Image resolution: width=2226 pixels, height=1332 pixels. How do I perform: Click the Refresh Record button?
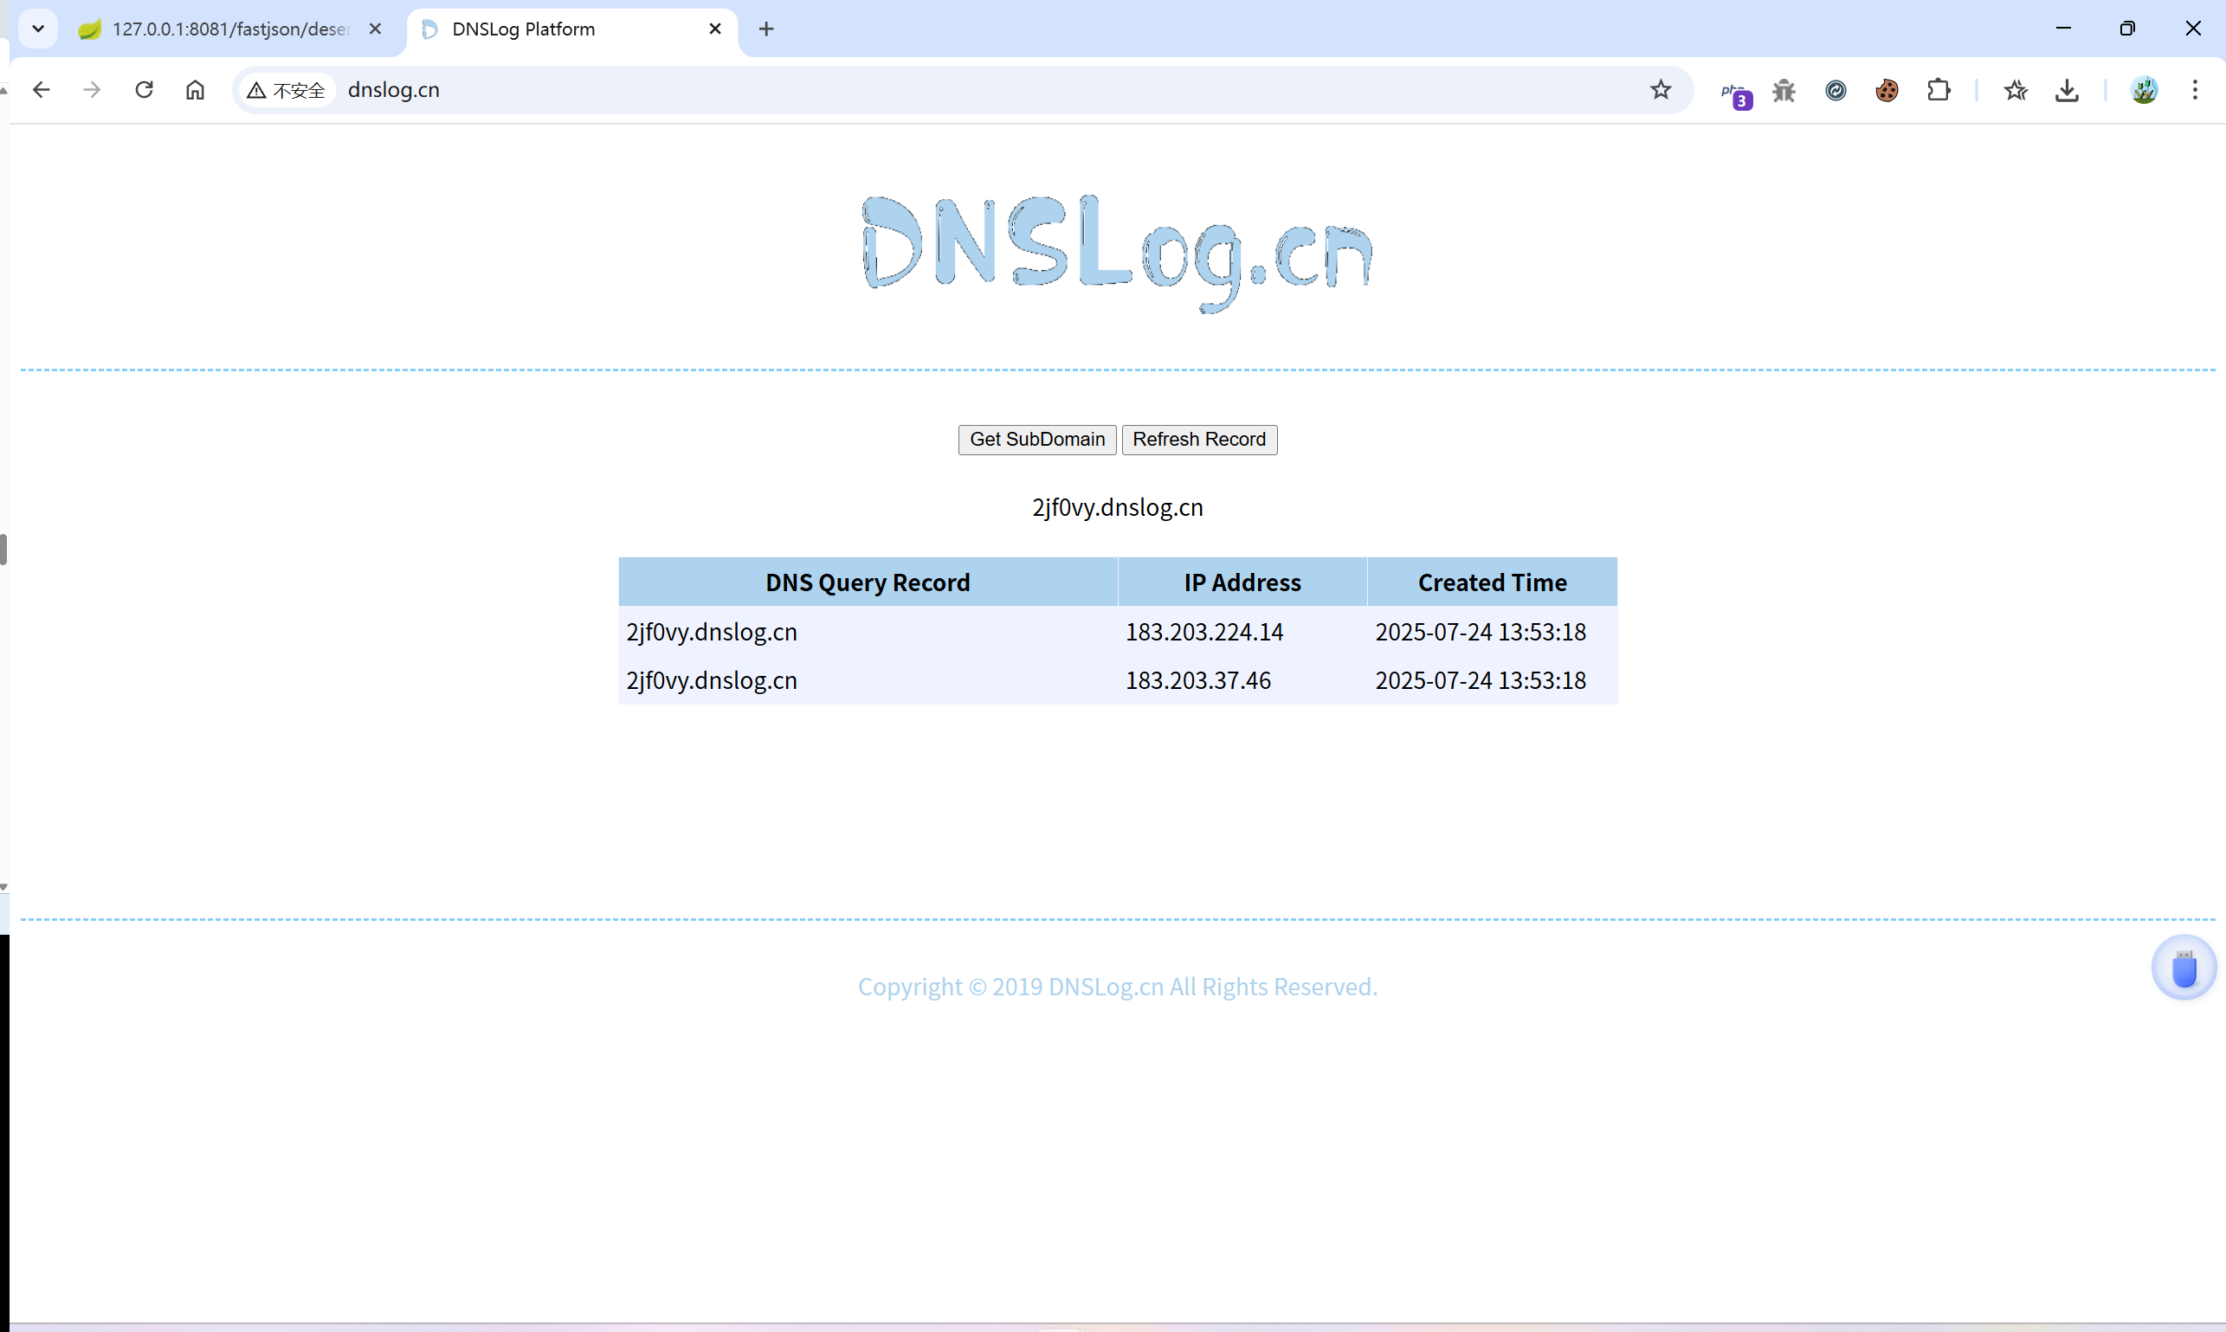tap(1199, 439)
